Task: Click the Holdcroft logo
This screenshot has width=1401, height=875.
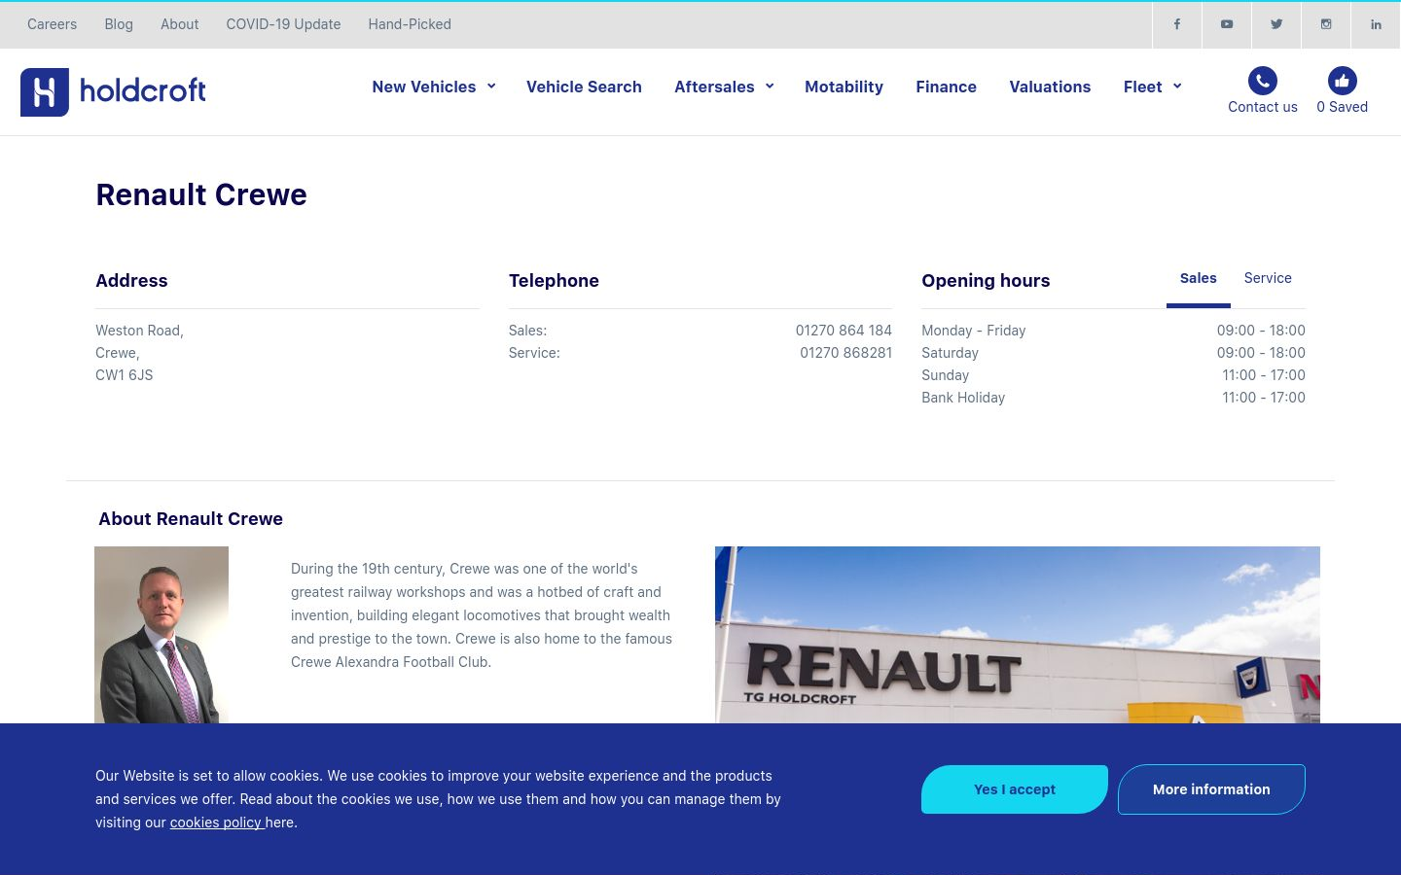Action: point(113,91)
